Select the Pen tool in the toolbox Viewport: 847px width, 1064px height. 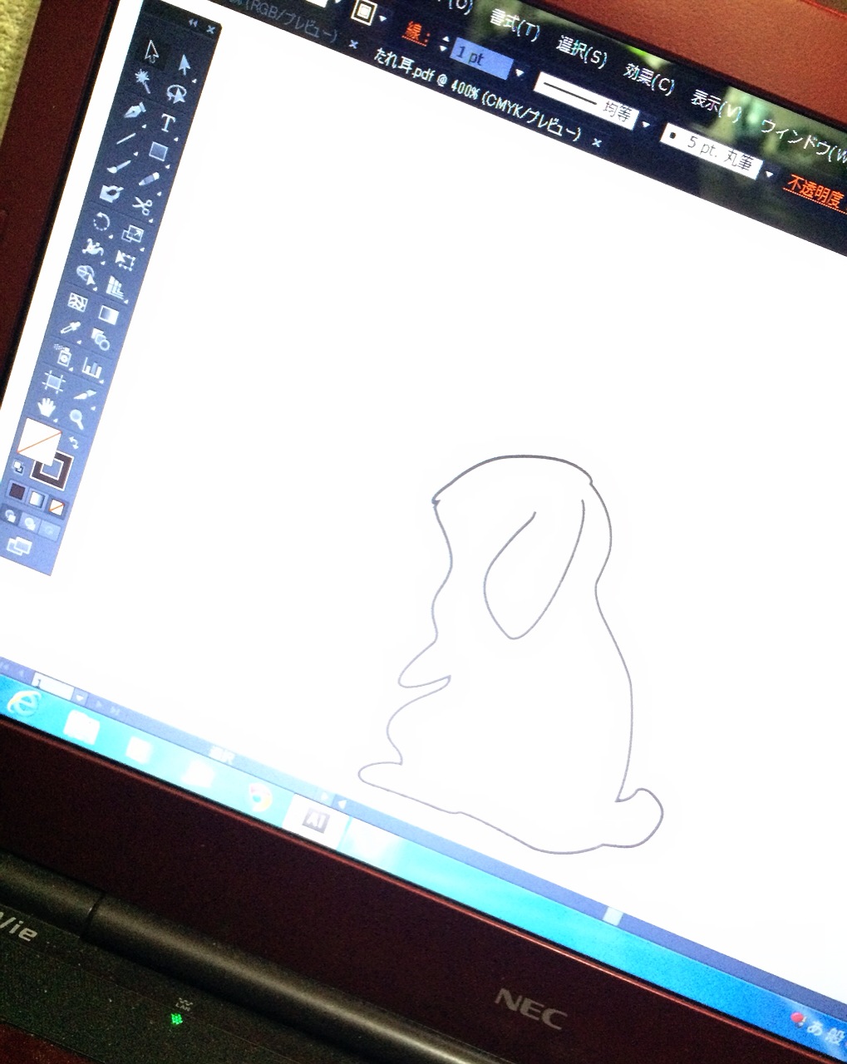coord(133,111)
